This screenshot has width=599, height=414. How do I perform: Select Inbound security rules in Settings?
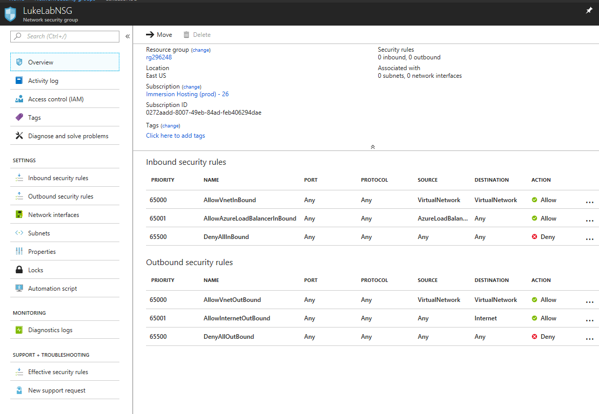point(65,178)
